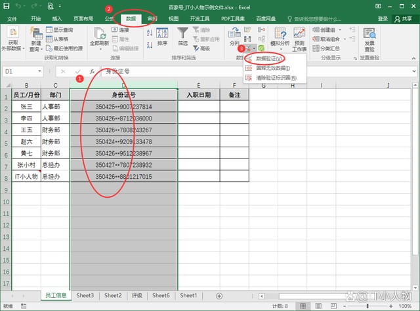Select 圈释无效数据 menu item

pyautogui.click(x=275, y=68)
